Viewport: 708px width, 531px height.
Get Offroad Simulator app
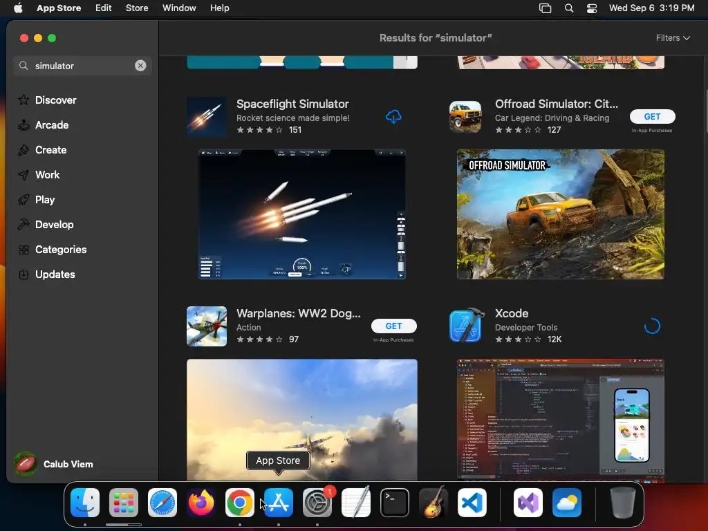pyautogui.click(x=652, y=116)
